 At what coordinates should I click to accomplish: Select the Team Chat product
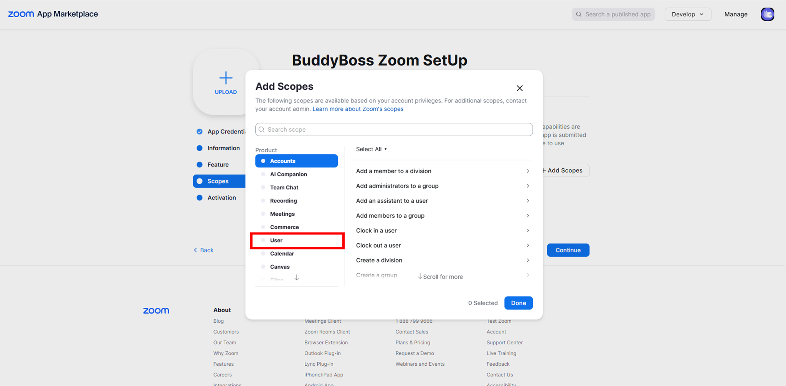point(297,188)
